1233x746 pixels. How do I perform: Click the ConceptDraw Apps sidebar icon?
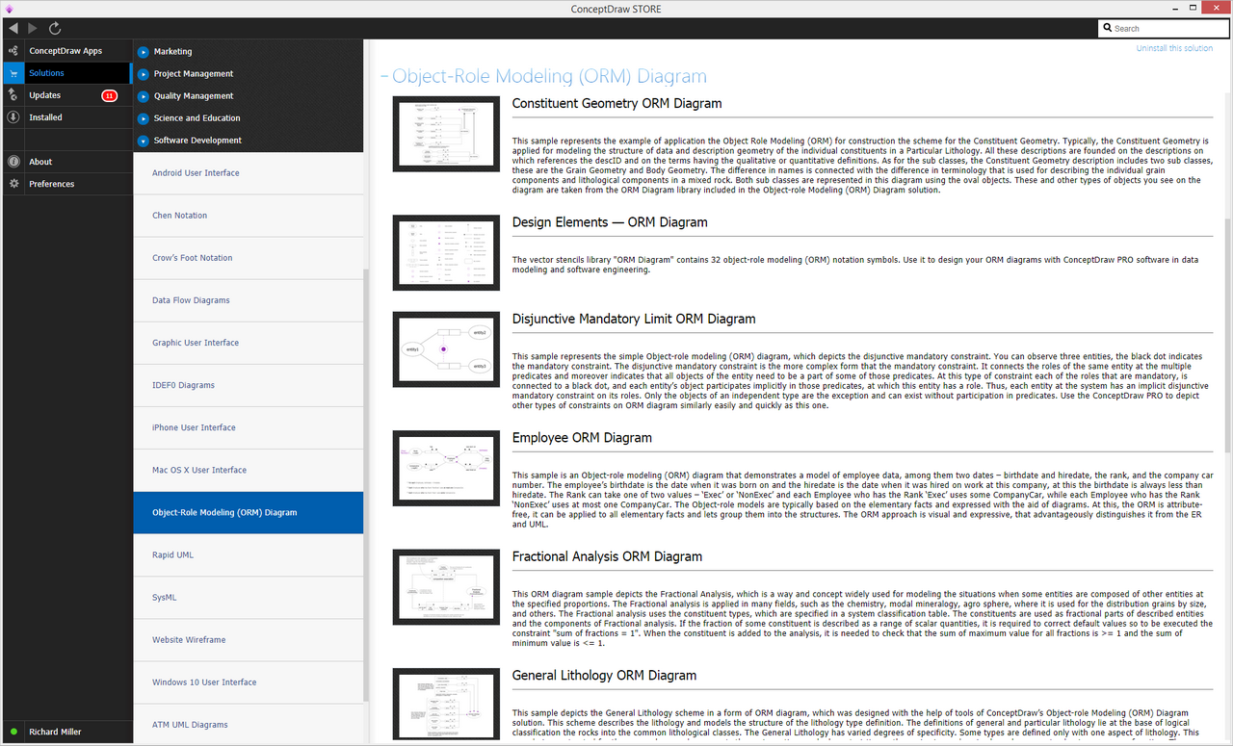click(13, 51)
